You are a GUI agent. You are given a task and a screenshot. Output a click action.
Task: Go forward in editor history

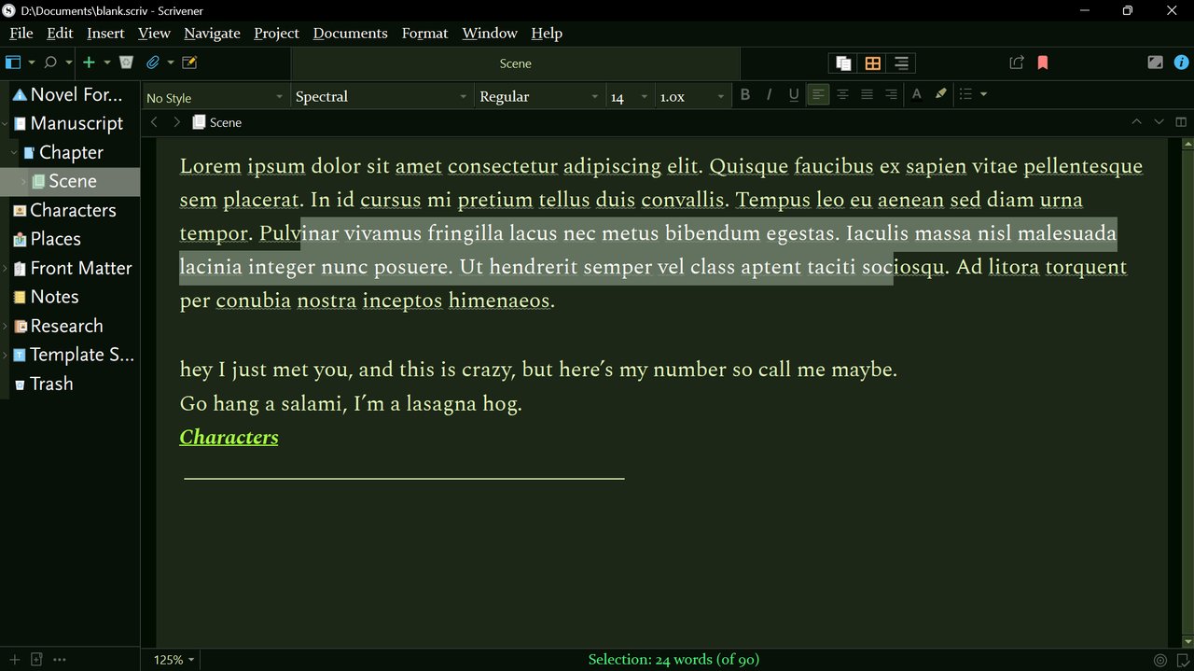(x=177, y=122)
